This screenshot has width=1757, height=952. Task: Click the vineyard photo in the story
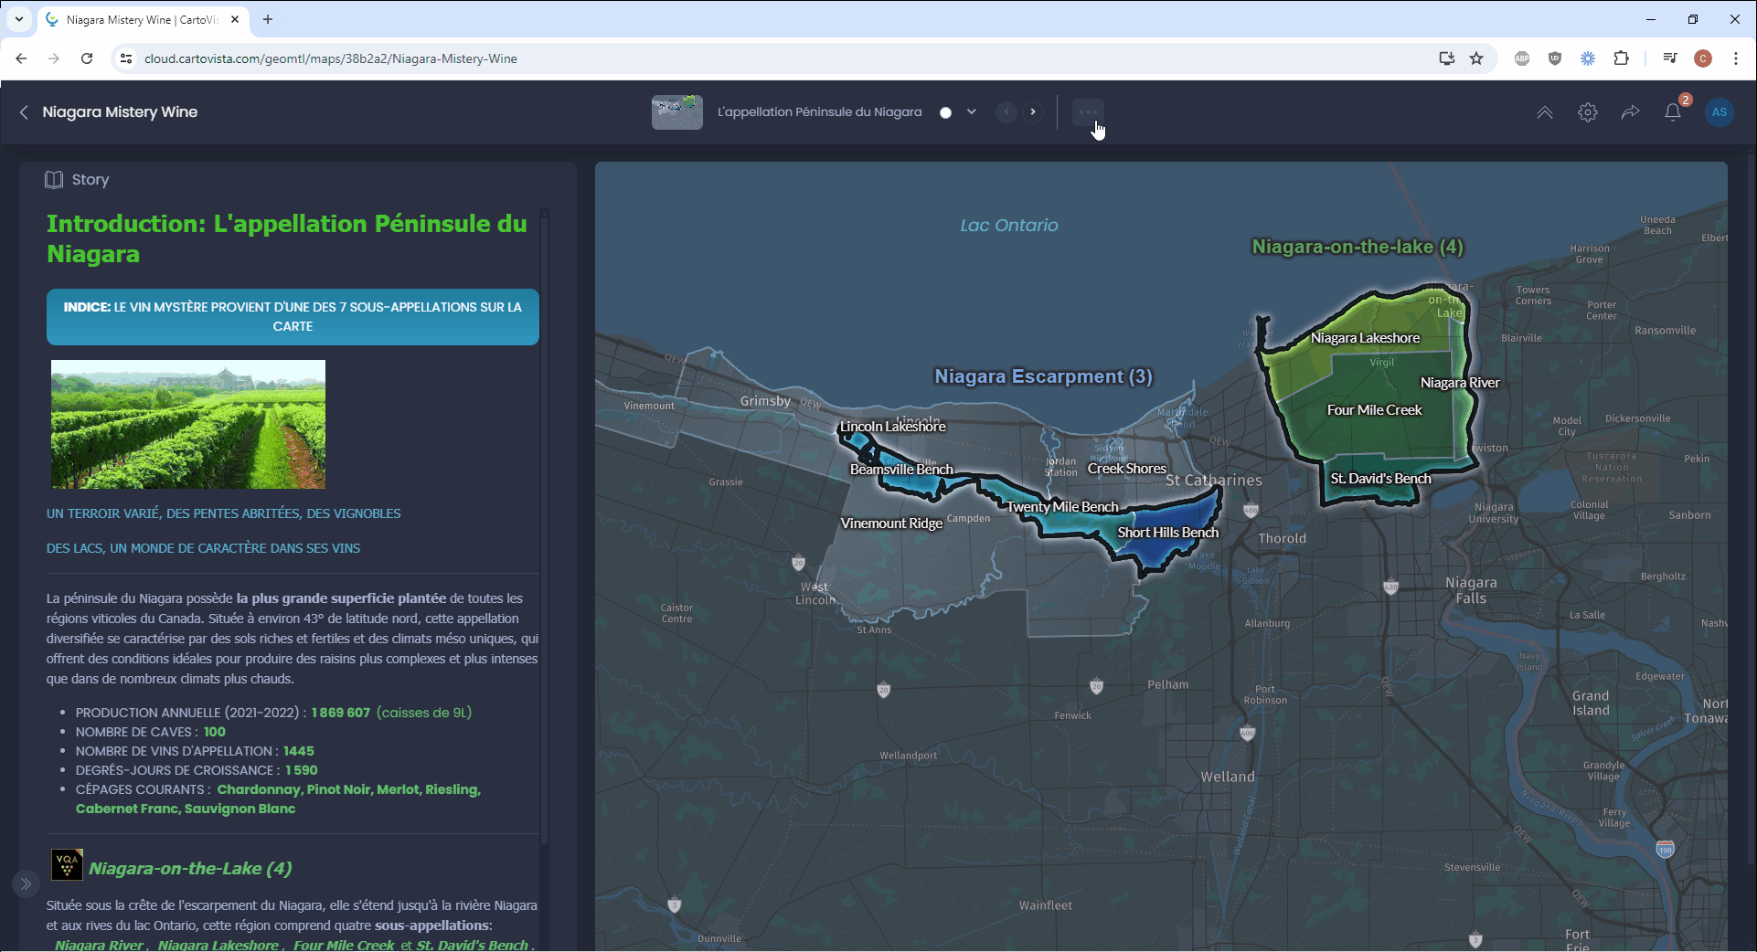(x=188, y=424)
